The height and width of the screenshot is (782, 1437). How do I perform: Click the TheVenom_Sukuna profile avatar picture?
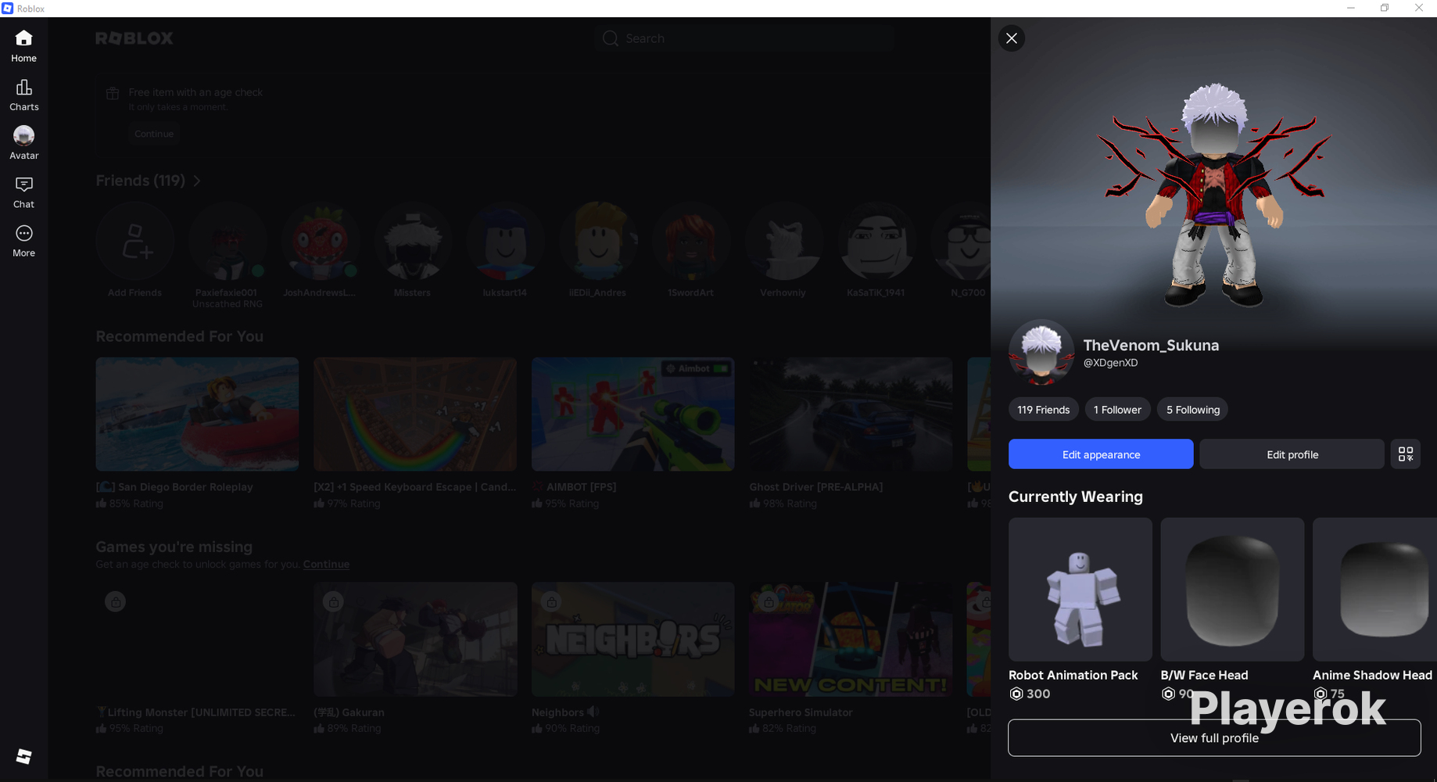[1041, 353]
